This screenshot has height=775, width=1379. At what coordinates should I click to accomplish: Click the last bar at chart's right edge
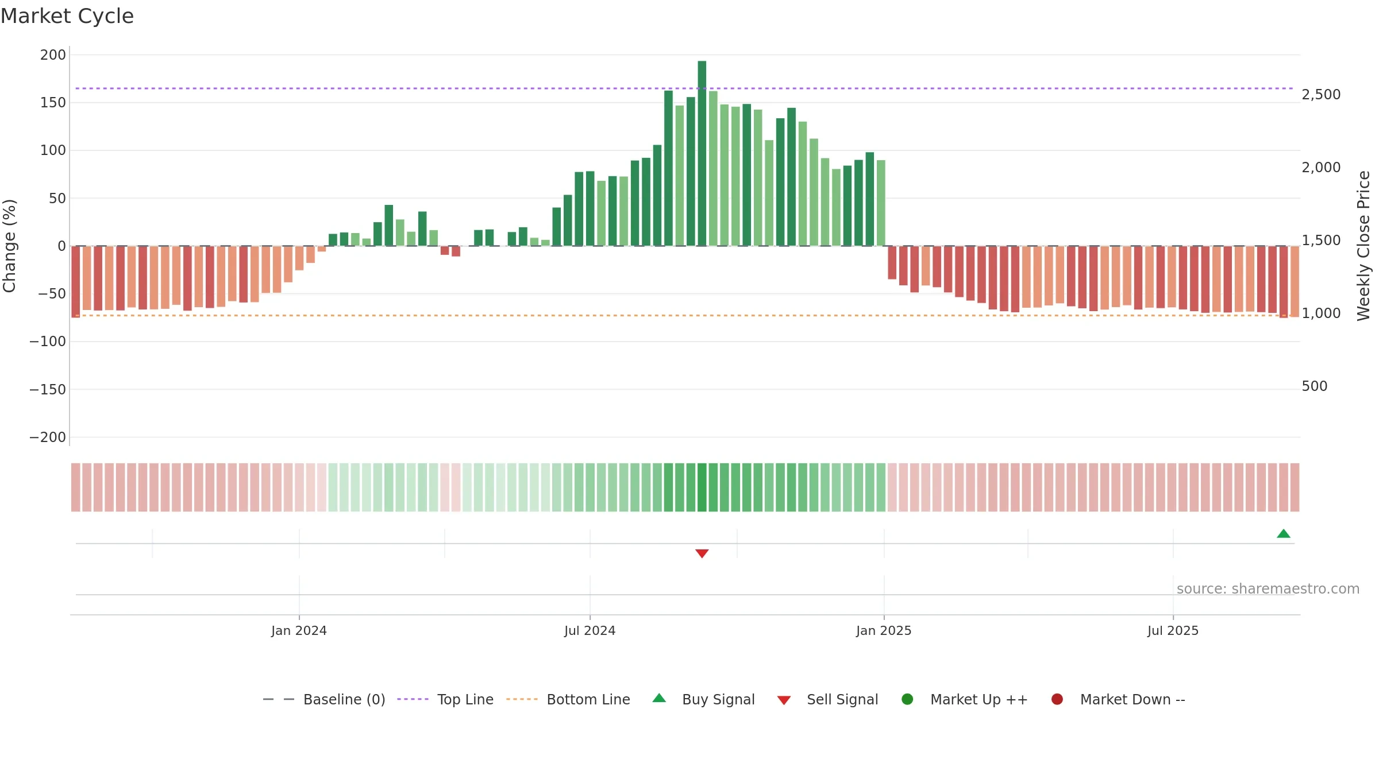tap(1295, 281)
